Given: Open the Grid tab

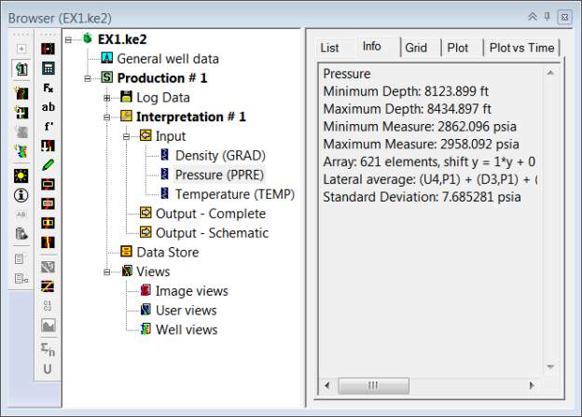Looking at the screenshot, I should [416, 48].
